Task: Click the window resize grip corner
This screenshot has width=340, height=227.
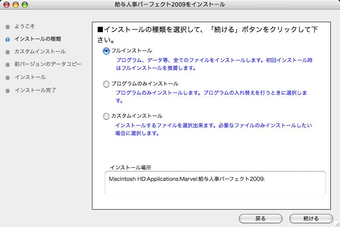Action: pyautogui.click(x=337, y=224)
